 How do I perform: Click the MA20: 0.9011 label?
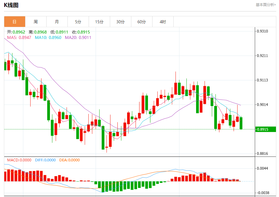tap(78, 38)
